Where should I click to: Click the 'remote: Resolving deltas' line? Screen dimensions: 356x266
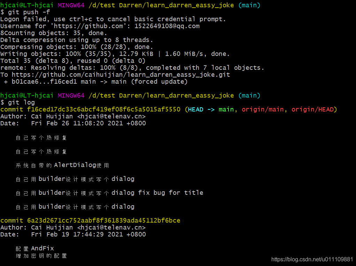pos(132,68)
